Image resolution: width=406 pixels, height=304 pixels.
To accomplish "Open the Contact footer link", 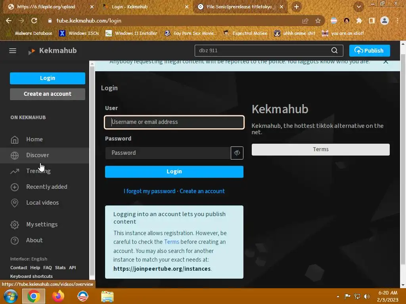I will pos(19,268).
